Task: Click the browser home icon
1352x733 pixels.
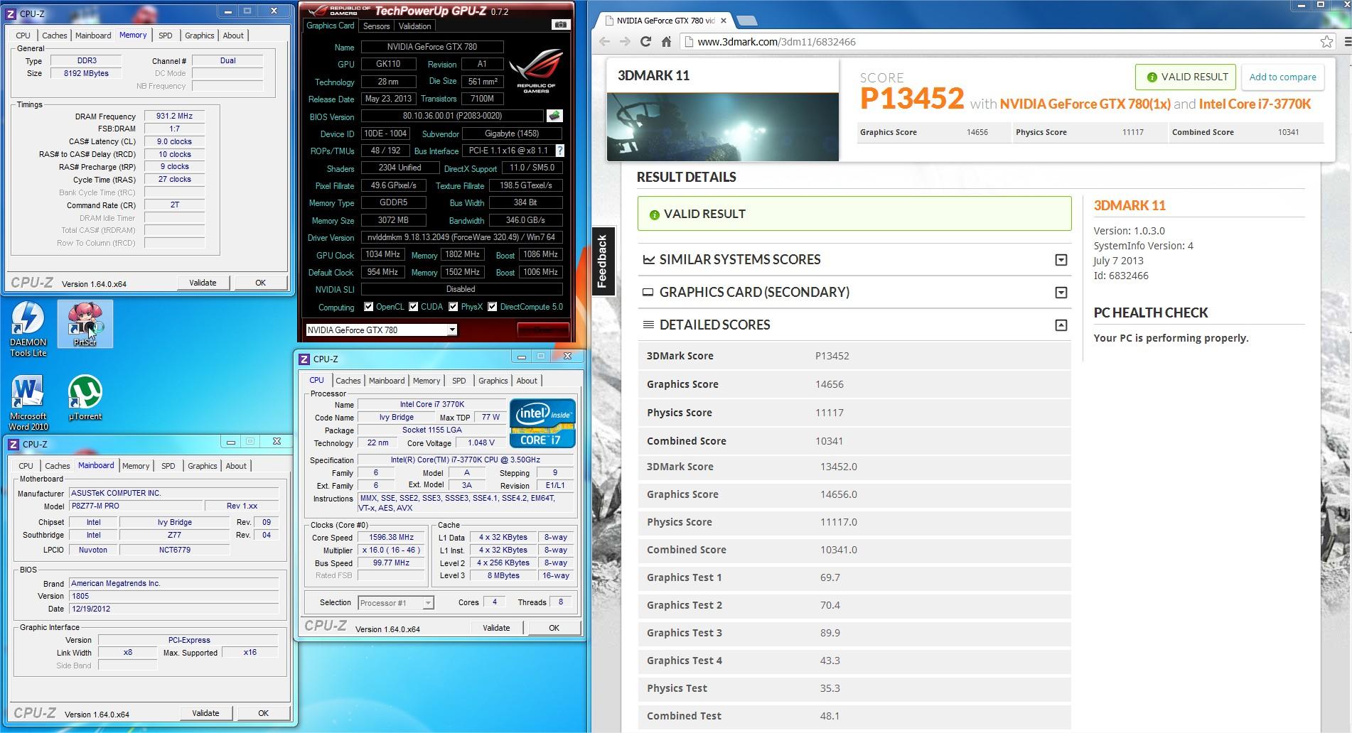Action: (x=666, y=42)
